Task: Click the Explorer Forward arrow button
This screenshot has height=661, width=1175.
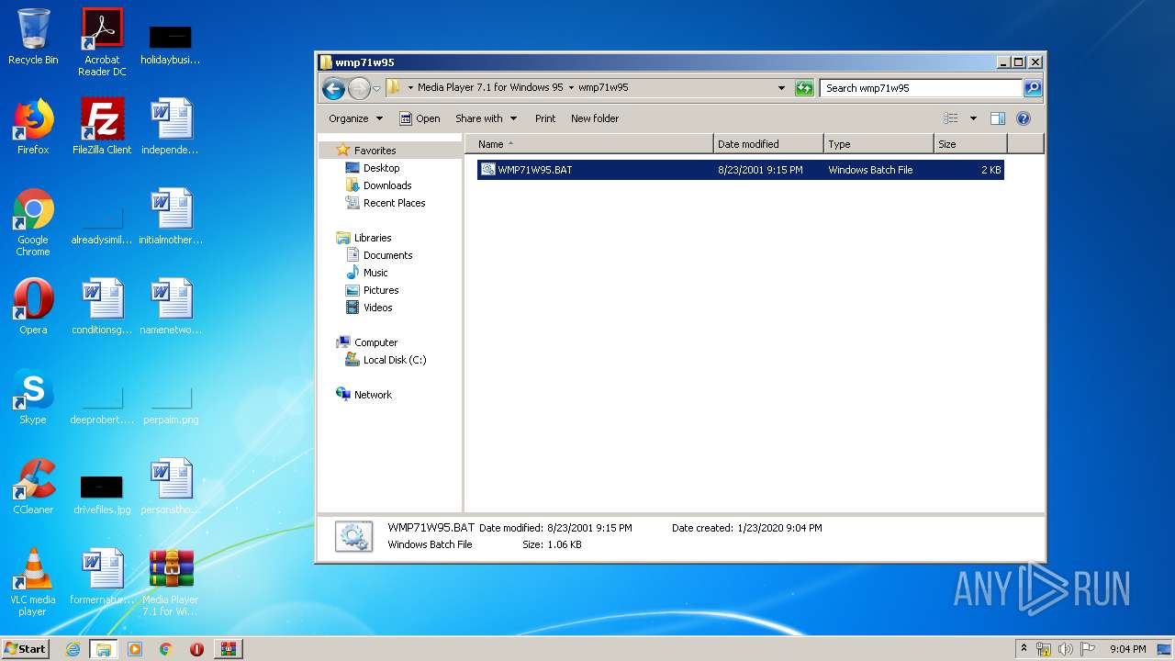Action: point(359,88)
